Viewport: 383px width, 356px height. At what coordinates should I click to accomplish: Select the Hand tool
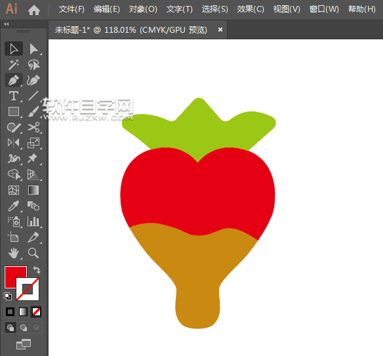tap(14, 253)
